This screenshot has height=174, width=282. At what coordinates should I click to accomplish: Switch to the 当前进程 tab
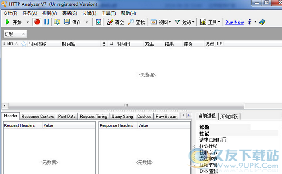tap(207, 116)
